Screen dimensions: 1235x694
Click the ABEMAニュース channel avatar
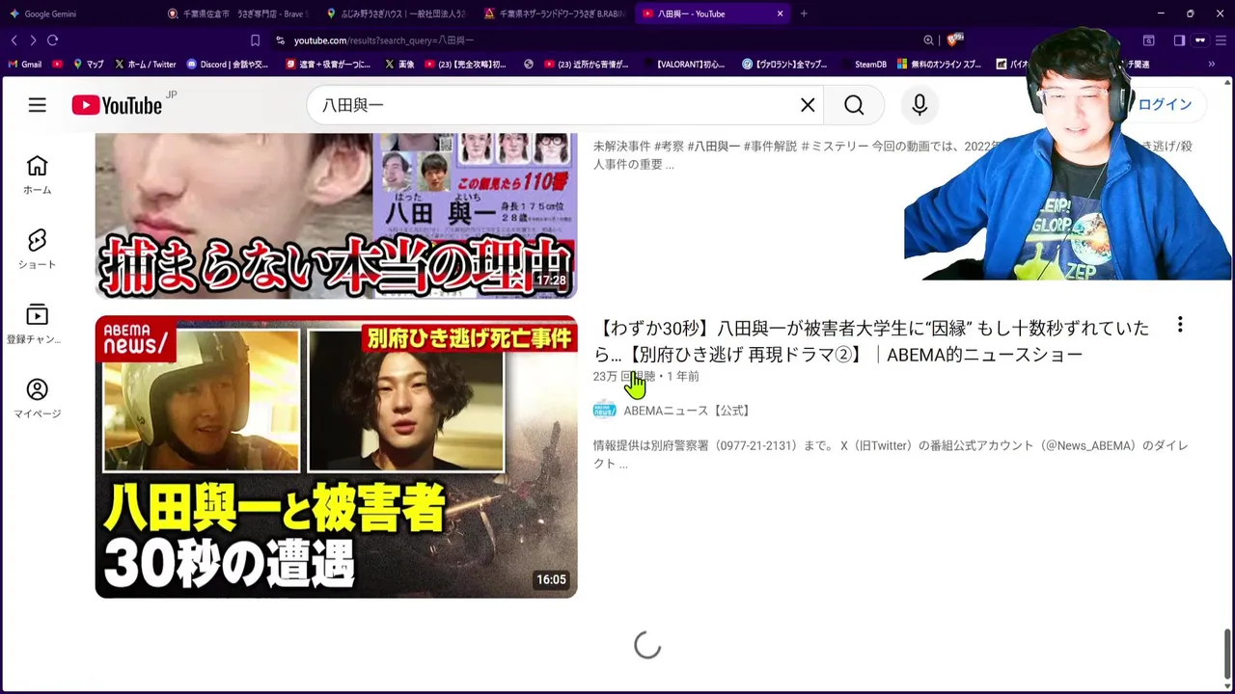605,410
